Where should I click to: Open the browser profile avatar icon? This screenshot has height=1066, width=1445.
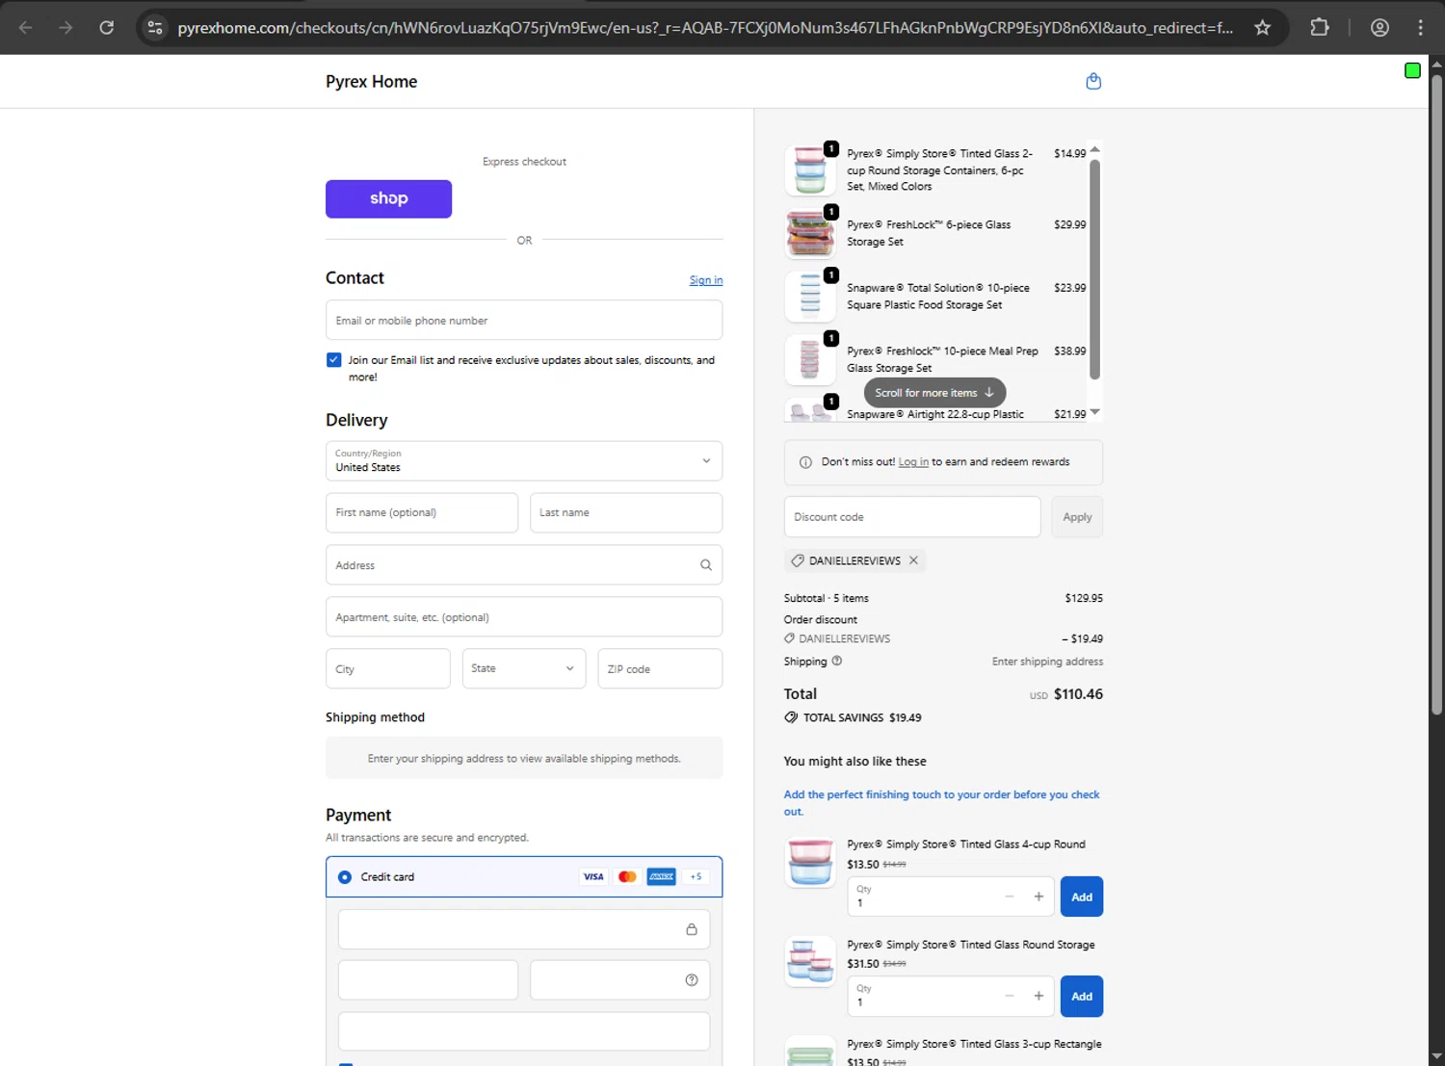1379,28
